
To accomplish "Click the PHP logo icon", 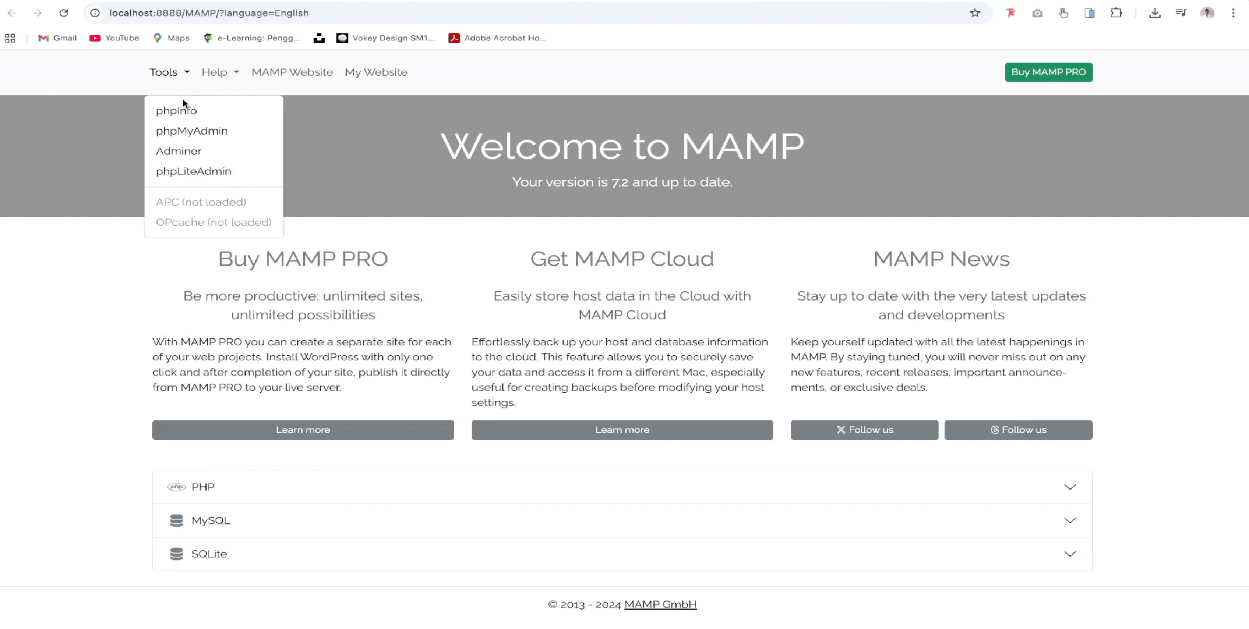I will (x=176, y=487).
